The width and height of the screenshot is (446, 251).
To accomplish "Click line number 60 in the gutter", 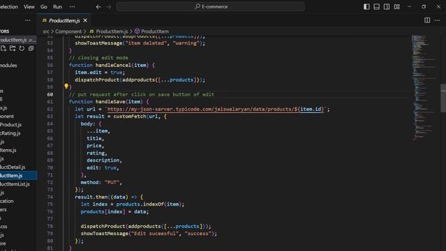I will (50, 95).
